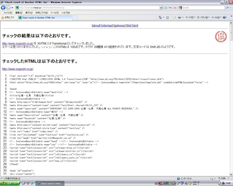This screenshot has height=186, width=233.
Task: Click the blue Help question mark icon
Action: coord(224,17)
